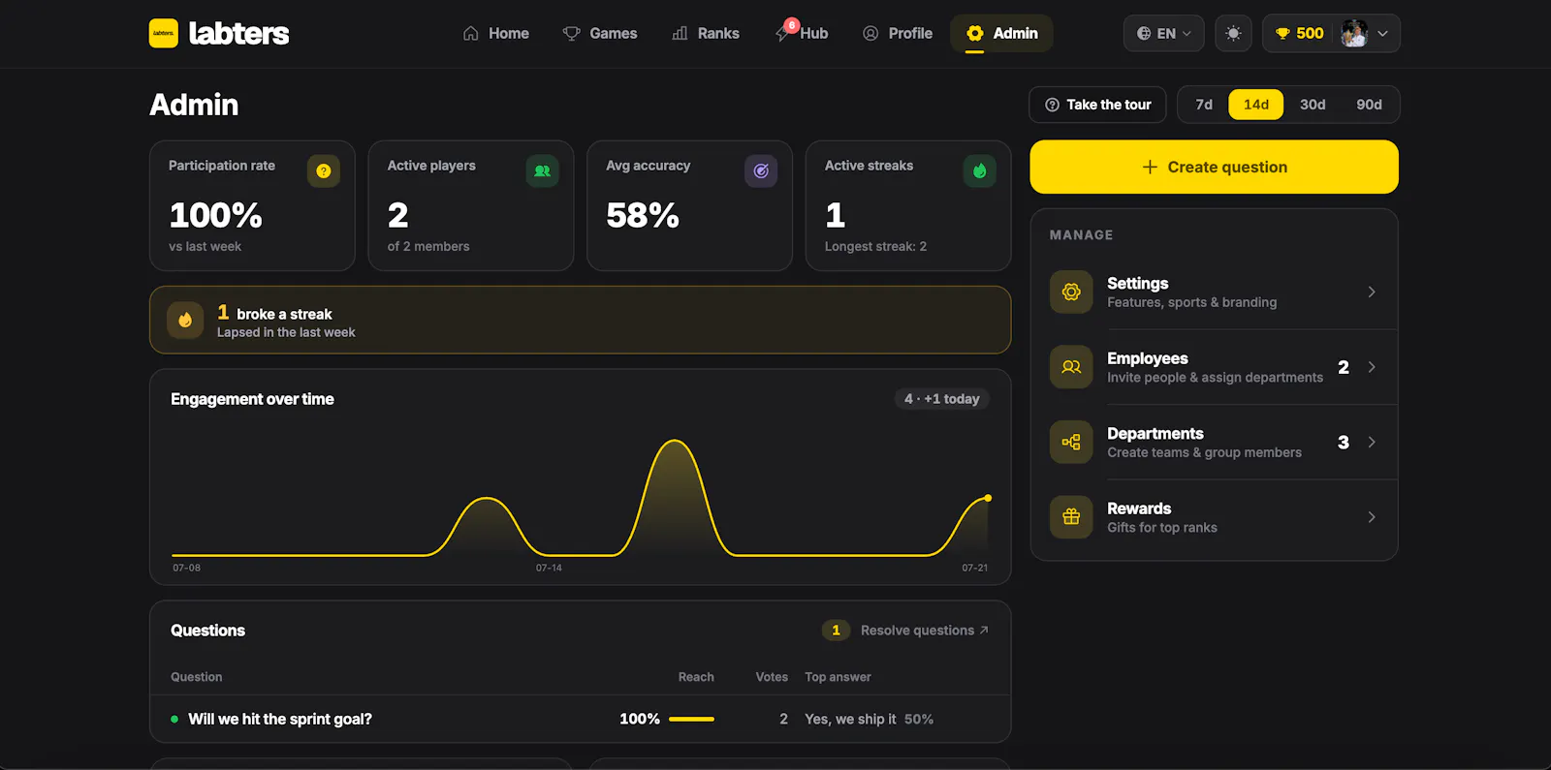Click the Home house icon
This screenshot has width=1551, height=770.
(471, 33)
